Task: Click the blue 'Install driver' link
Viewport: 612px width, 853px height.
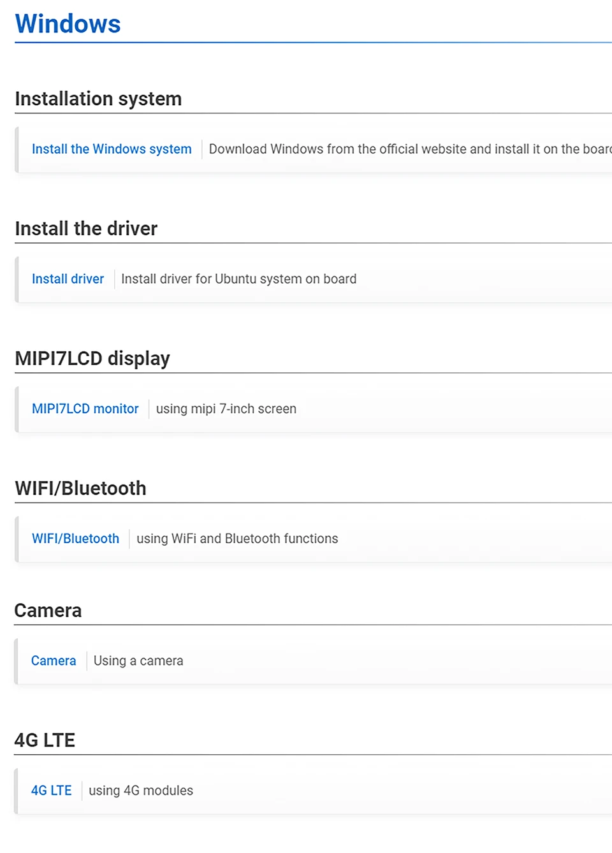Action: click(x=68, y=279)
